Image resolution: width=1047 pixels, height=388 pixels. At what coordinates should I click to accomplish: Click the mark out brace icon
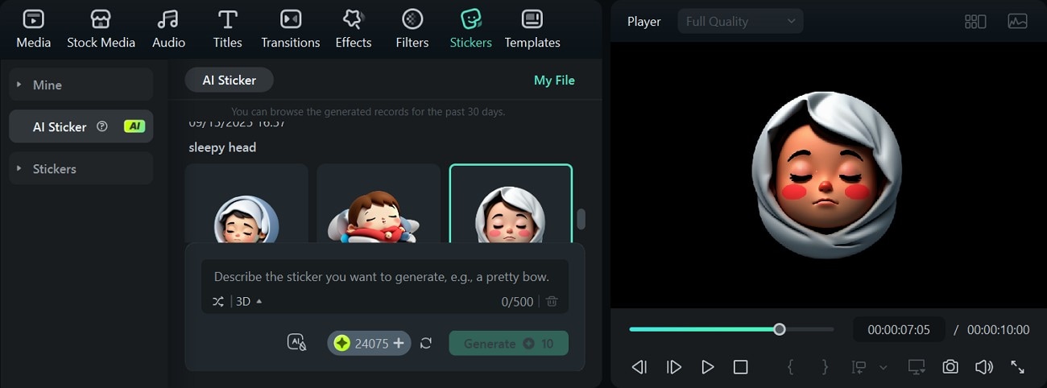coord(825,367)
